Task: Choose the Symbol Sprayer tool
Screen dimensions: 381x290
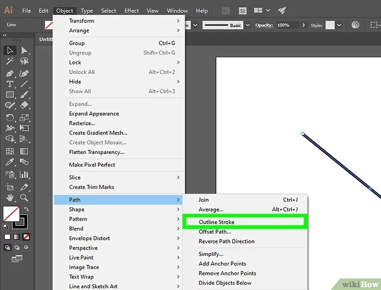Action: 10,174
